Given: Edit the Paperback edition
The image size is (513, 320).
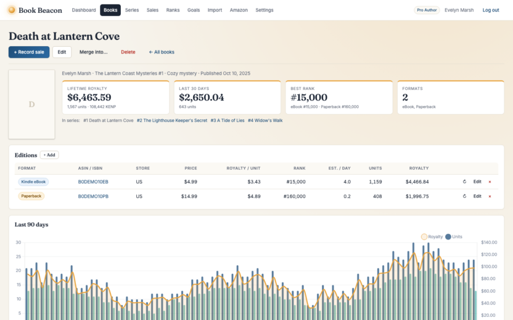Looking at the screenshot, I should click(x=477, y=196).
